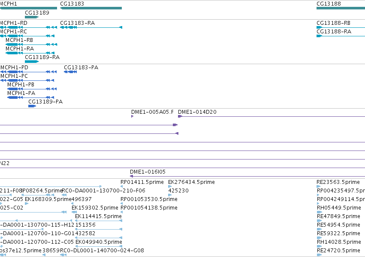
Task: Click the DME1-005A05.F arrow glyph
Action: (132, 116)
